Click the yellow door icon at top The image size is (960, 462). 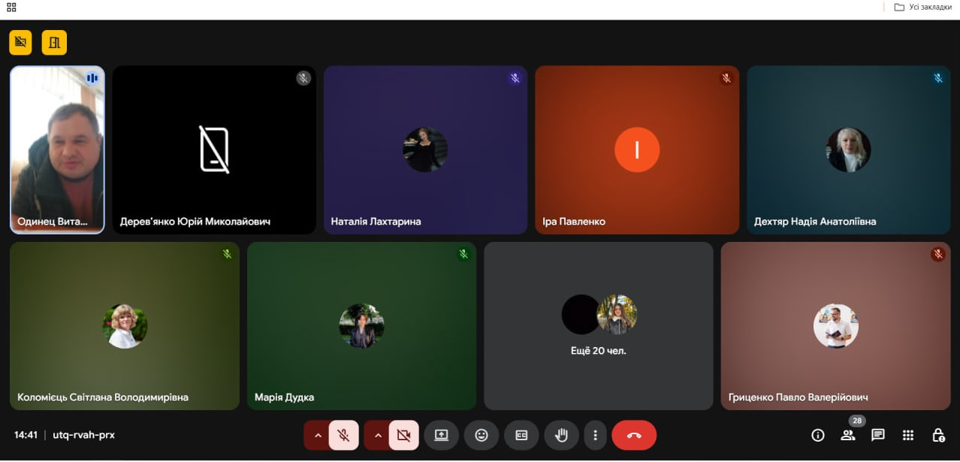(x=54, y=43)
